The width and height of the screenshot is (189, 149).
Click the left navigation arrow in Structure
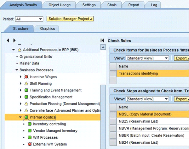pos(8,41)
